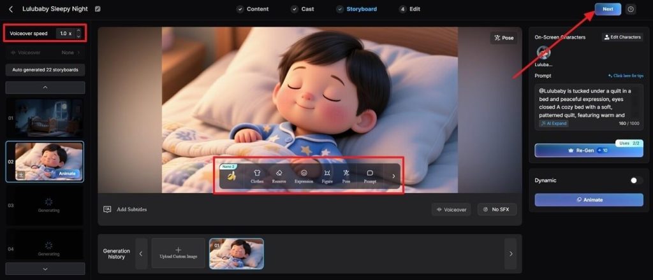Choose the Figure tool

pos(327,176)
